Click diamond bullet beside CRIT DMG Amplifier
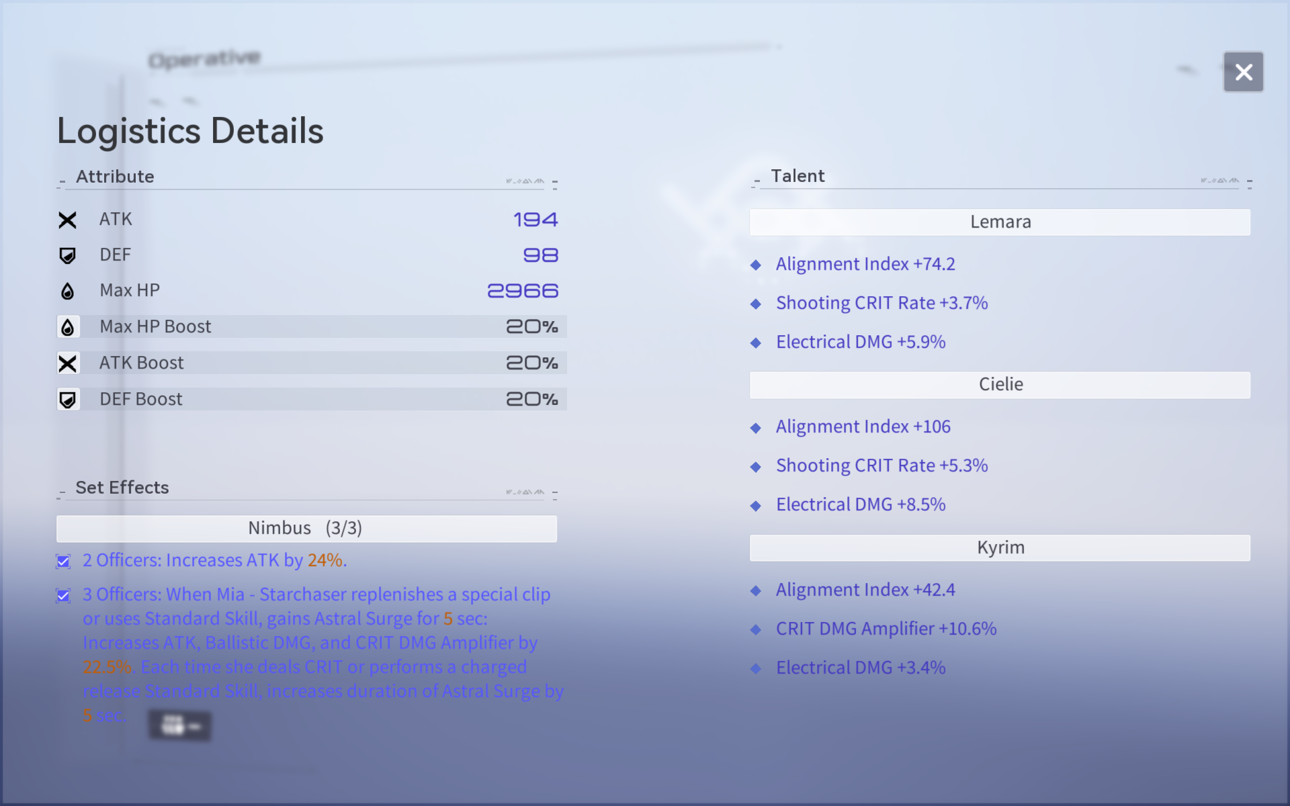The height and width of the screenshot is (806, 1290). pos(756,629)
